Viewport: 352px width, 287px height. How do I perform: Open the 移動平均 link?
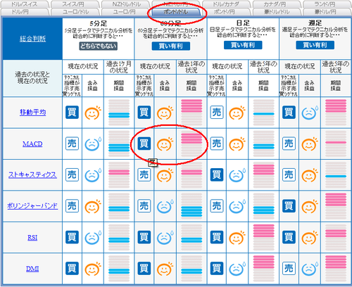click(x=32, y=113)
